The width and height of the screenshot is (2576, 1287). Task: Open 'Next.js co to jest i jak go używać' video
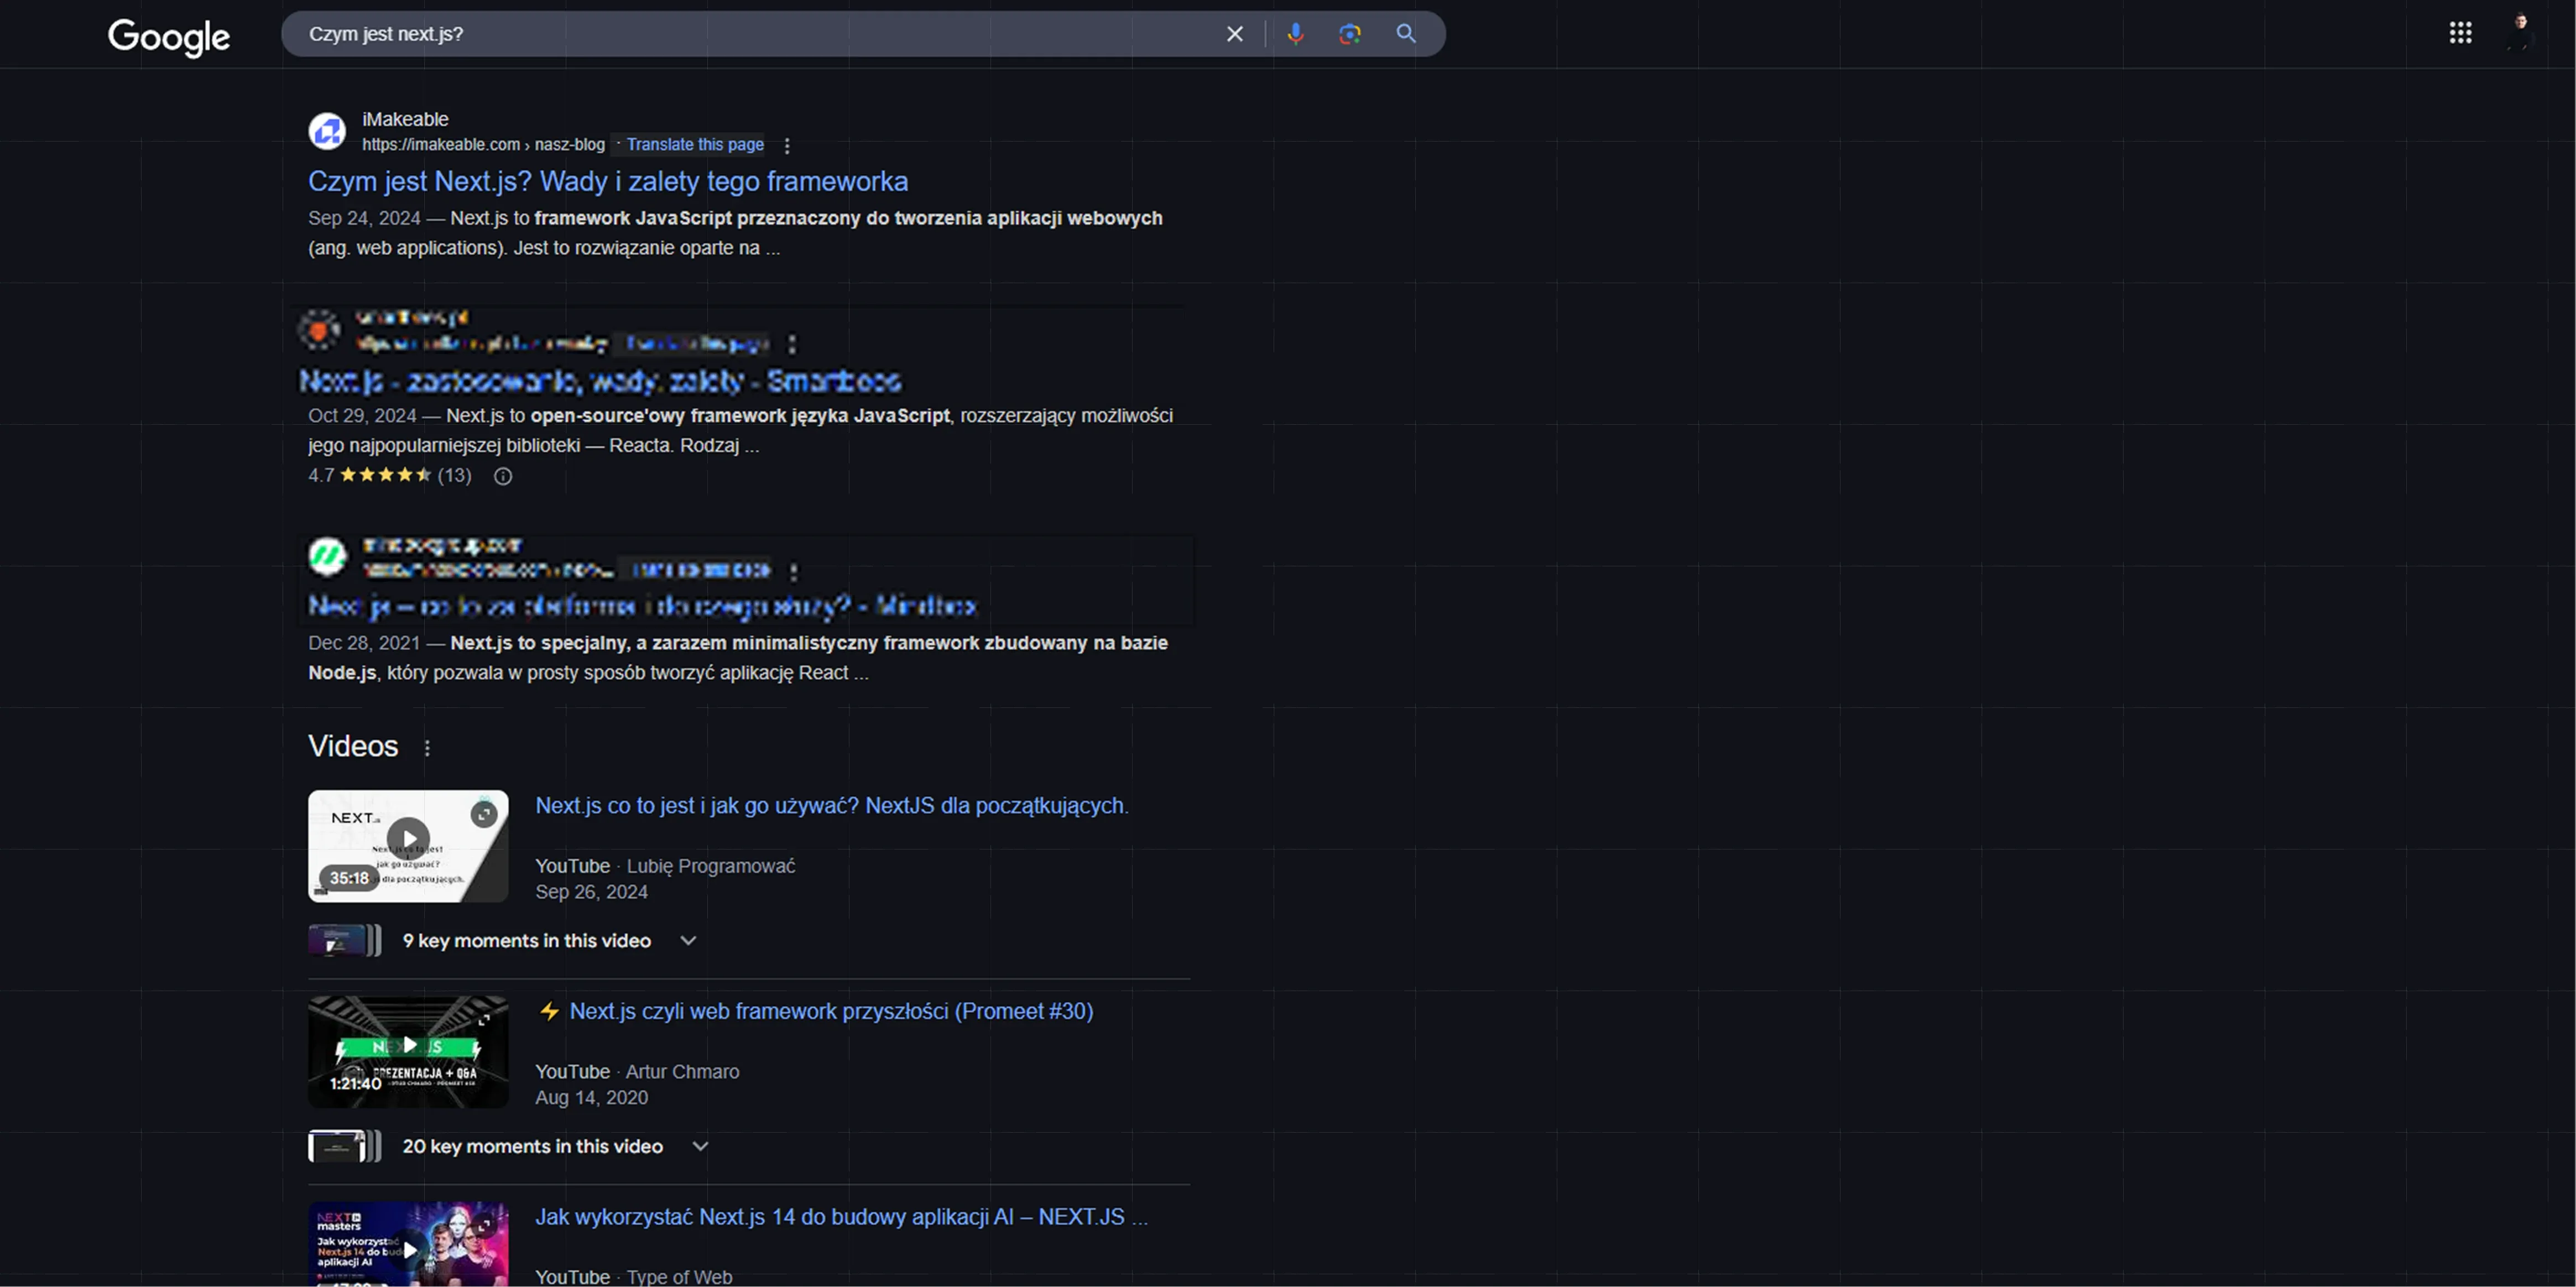[x=832, y=806]
